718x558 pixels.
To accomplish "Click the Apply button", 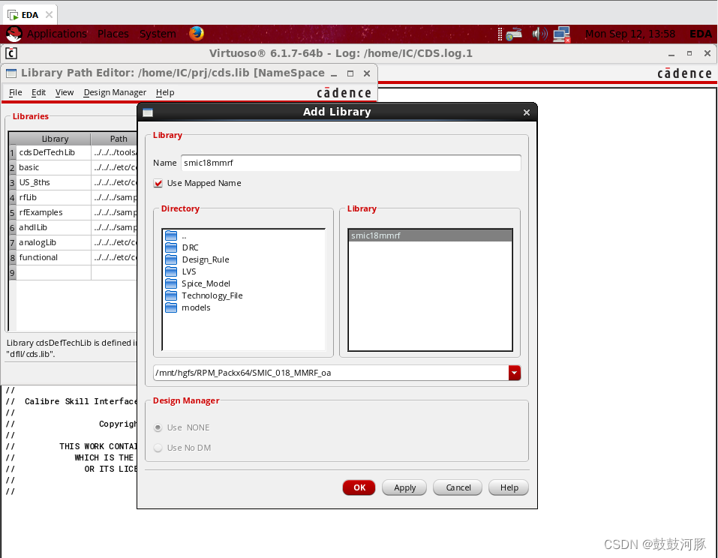I will 404,487.
